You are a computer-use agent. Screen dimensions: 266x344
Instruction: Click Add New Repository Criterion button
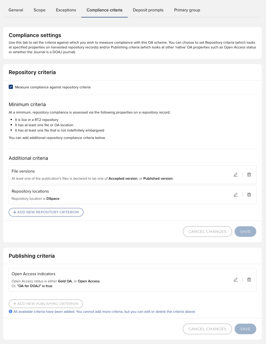pyautogui.click(x=46, y=212)
